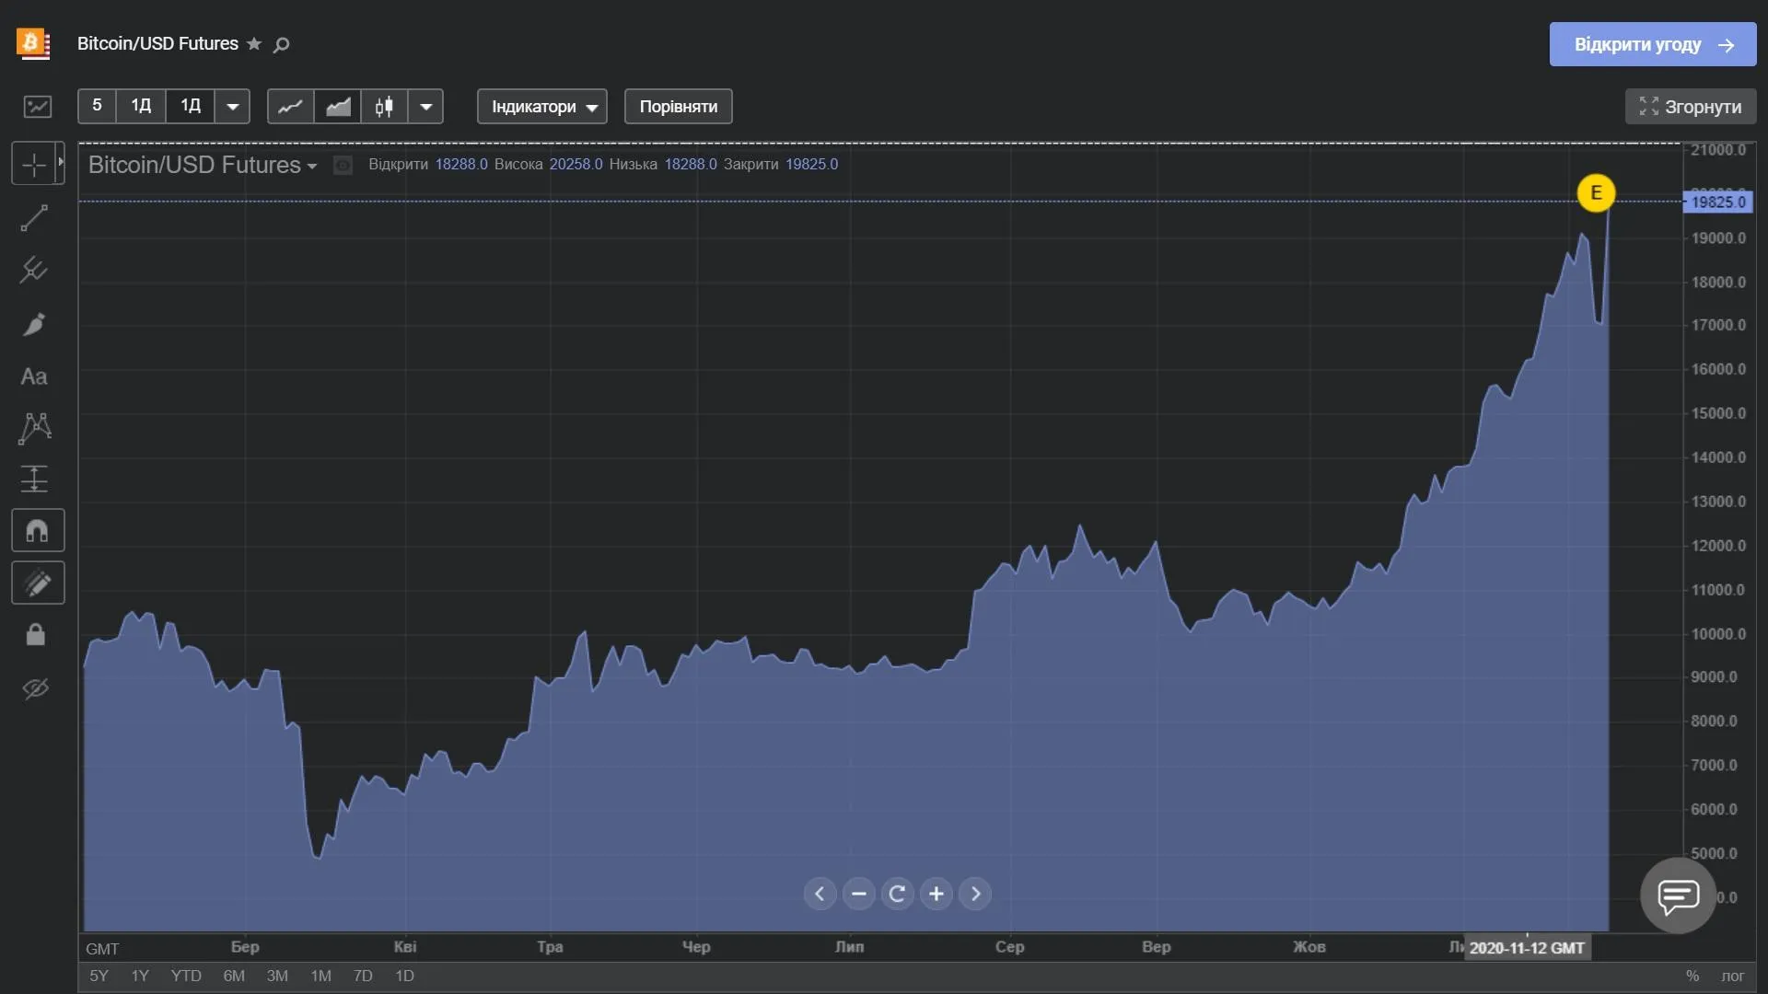Toggle stay-in-drawing-mode pencil button

38,583
